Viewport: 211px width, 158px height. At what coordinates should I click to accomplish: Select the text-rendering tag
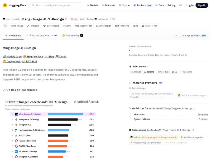click(x=122, y=26)
